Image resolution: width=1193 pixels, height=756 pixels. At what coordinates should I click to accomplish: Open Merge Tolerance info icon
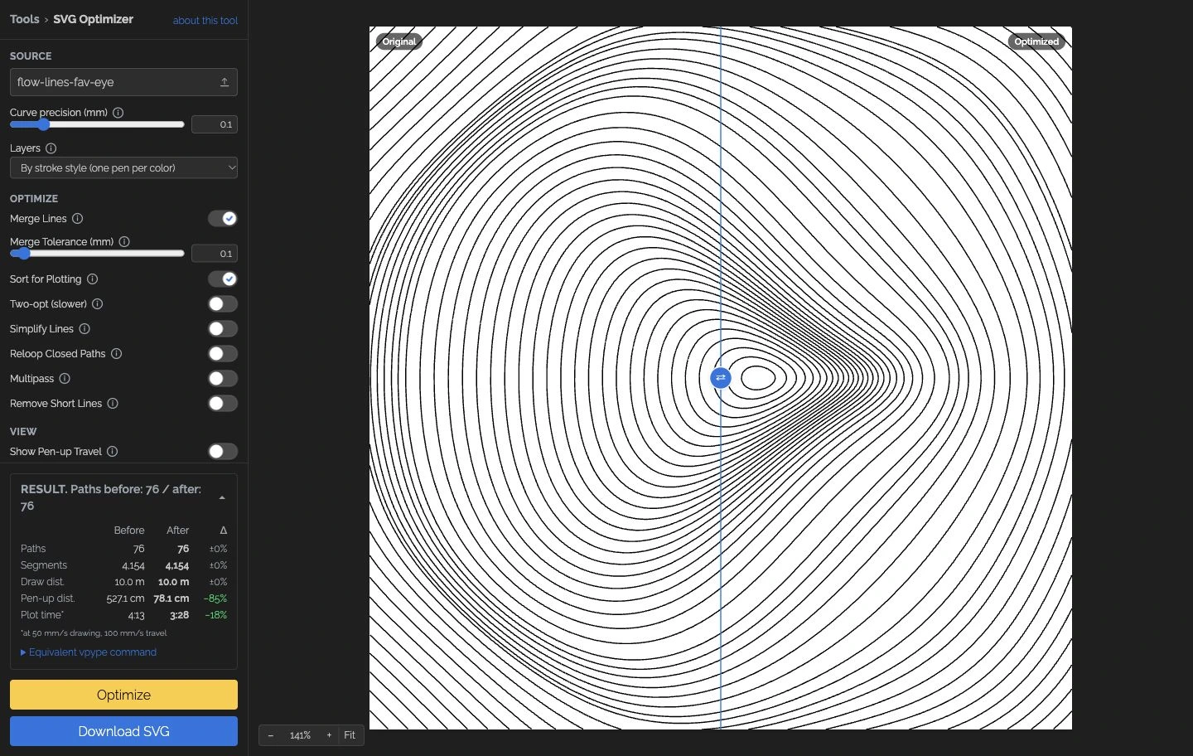(x=124, y=242)
